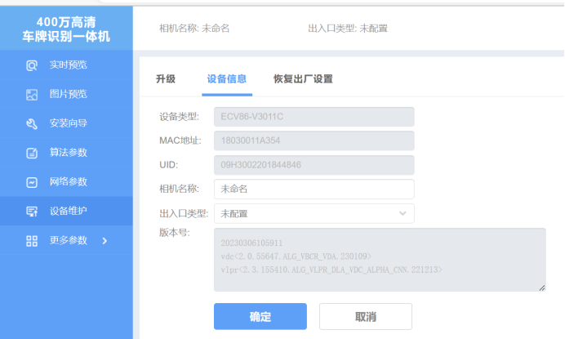Viewport: 565px width, 339px height.
Task: Switch to the 升级 tab
Action: tap(166, 79)
